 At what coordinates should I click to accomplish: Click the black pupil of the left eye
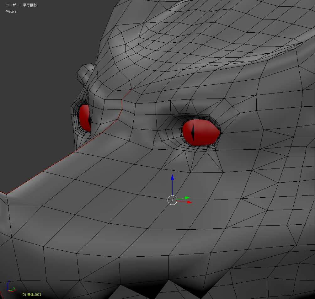pyautogui.click(x=89, y=119)
